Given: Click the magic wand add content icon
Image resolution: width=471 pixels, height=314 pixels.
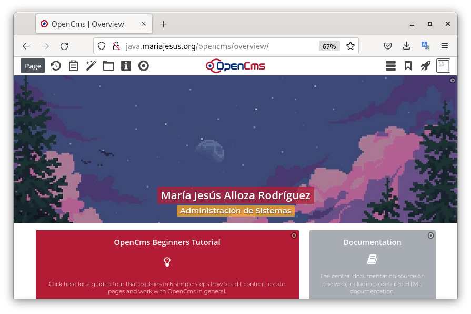Looking at the screenshot, I should coord(91,66).
